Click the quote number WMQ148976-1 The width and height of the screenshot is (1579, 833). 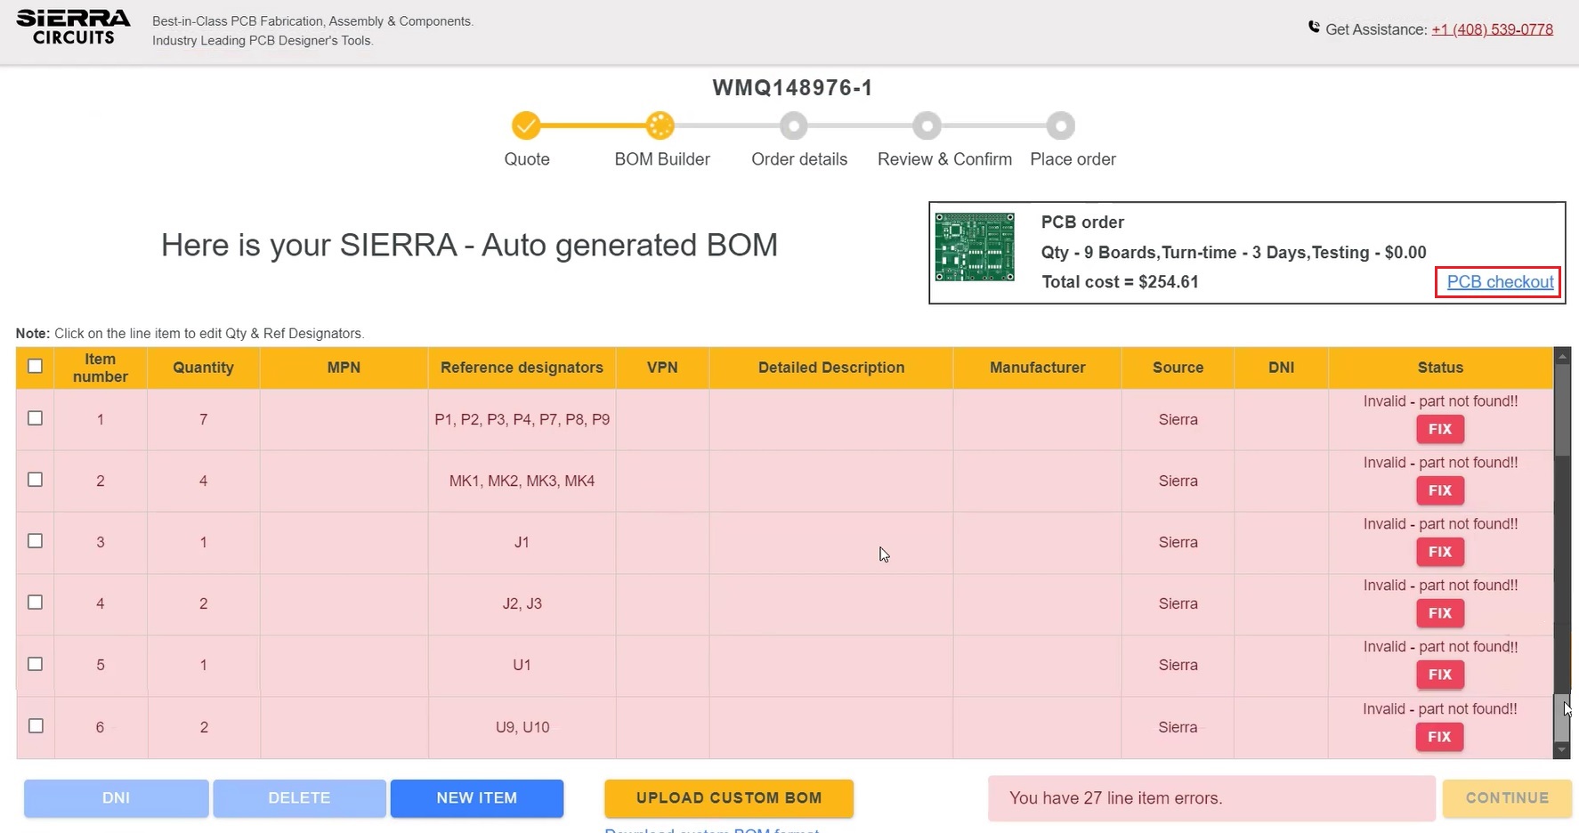click(792, 88)
